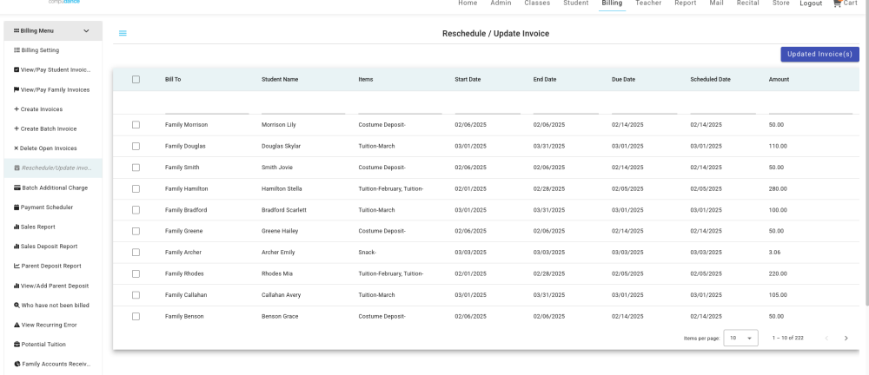This screenshot has height=375, width=869.
Task: Click the plus icon for Create Invoices
Action: (17, 109)
